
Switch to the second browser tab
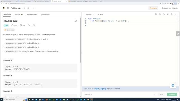(x=26, y=1)
